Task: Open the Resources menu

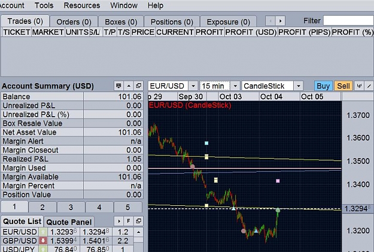Action: coord(82,5)
